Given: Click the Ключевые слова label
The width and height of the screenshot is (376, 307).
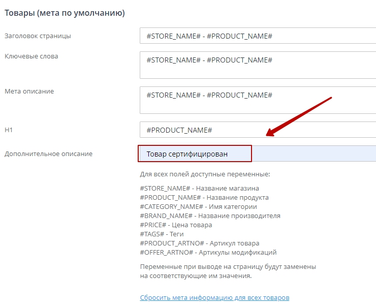Looking at the screenshot, I should pyautogui.click(x=31, y=56).
